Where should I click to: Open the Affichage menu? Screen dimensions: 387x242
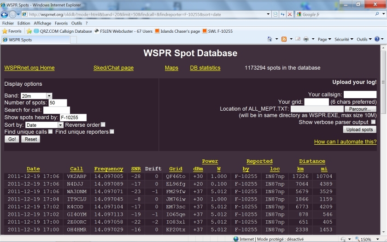click(x=42, y=23)
